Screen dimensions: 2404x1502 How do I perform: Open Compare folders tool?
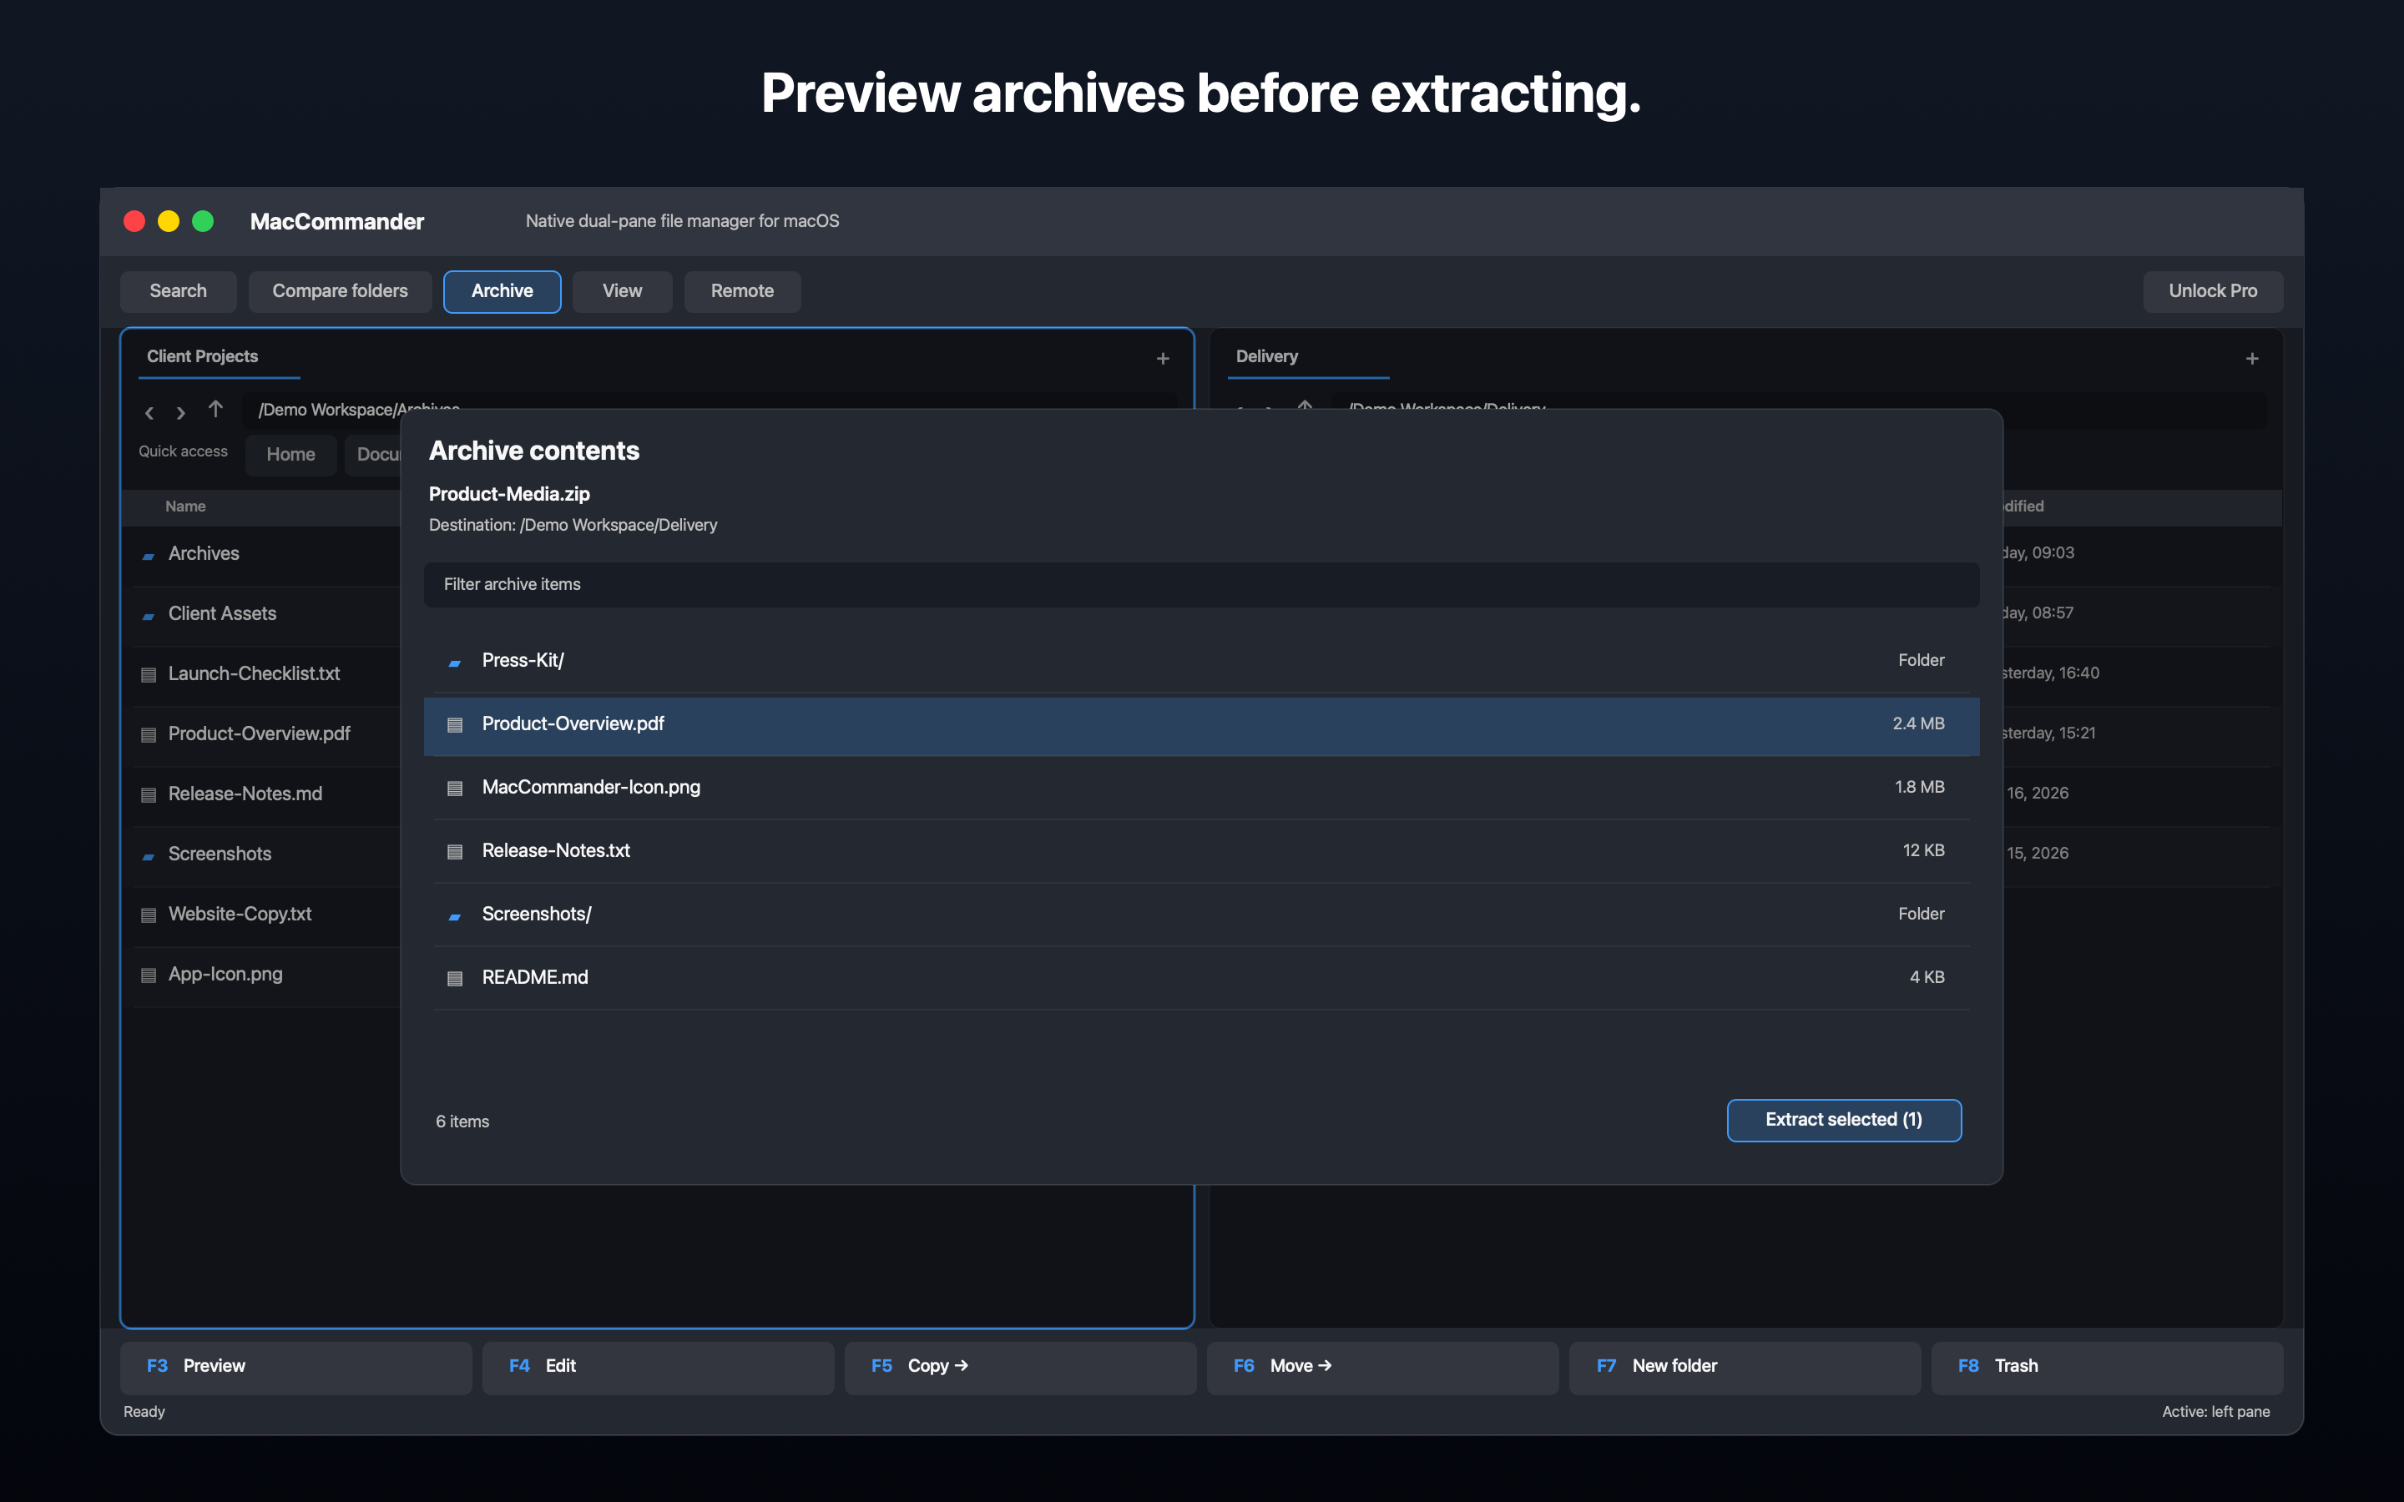coord(340,291)
